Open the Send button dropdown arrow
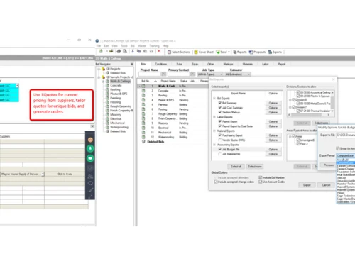This screenshot has height=266, width=355. tap(229, 52)
